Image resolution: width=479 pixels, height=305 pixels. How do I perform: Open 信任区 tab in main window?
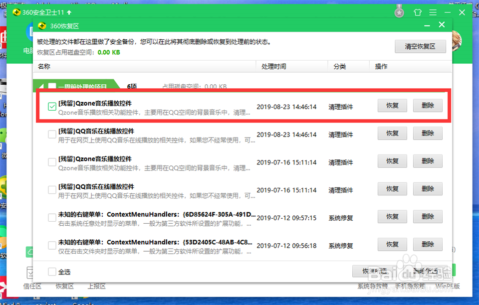tap(32, 286)
